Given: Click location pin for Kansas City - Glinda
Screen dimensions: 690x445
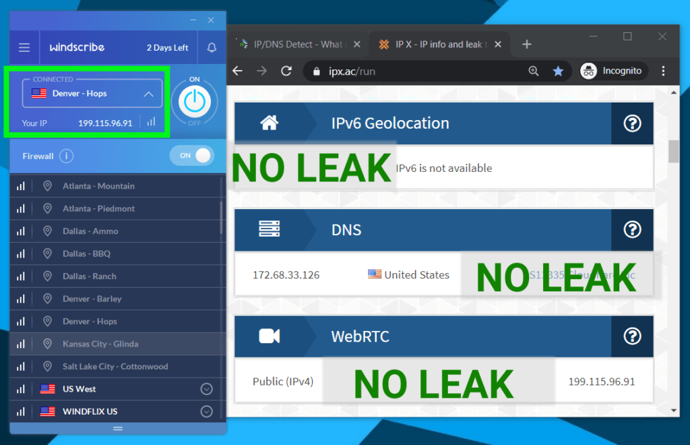Looking at the screenshot, I should 48,344.
